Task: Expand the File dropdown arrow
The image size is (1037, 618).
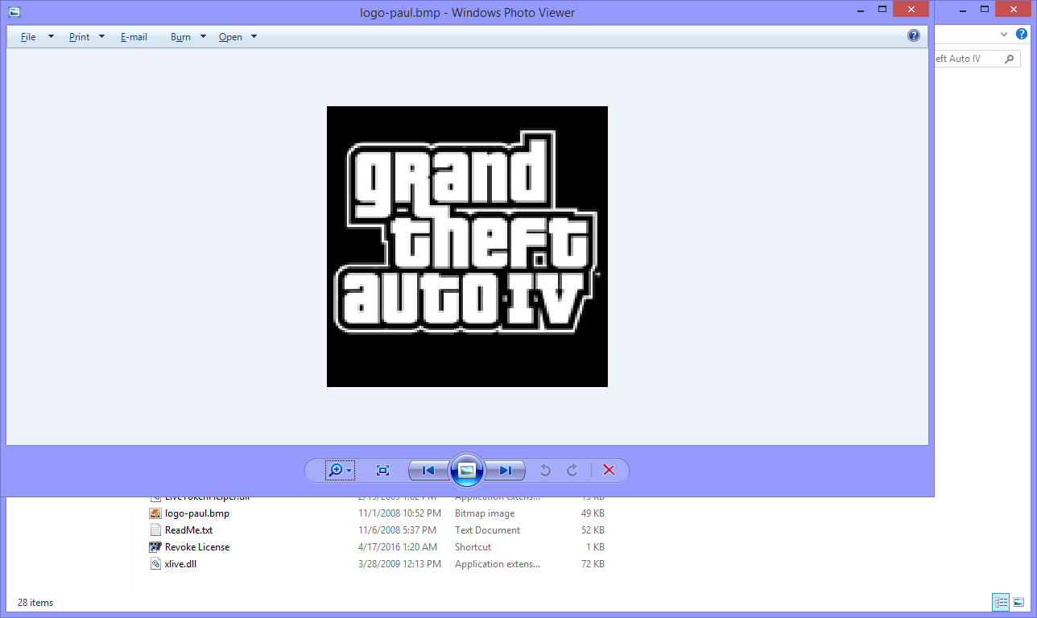Action: coord(51,36)
